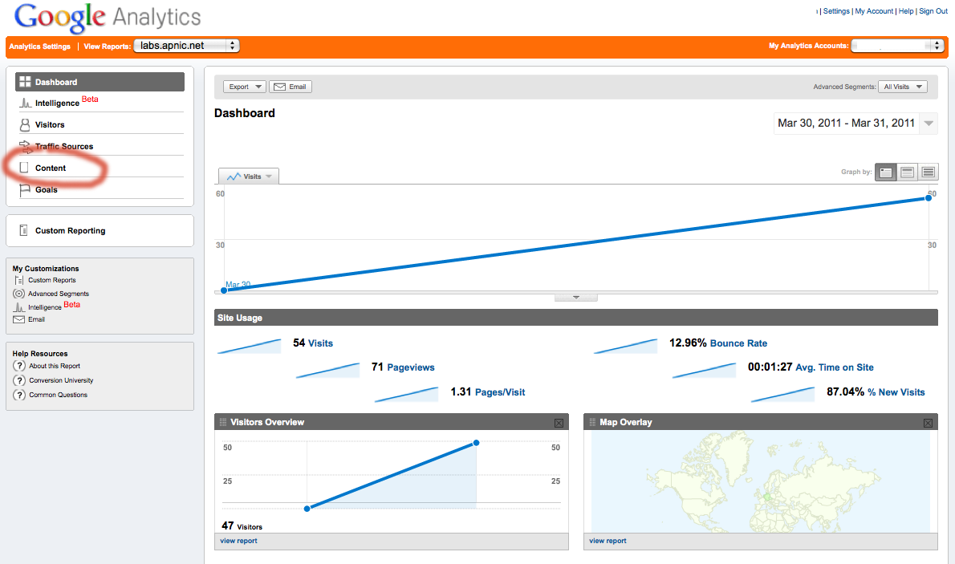Open the Settings link at top right

(x=836, y=11)
